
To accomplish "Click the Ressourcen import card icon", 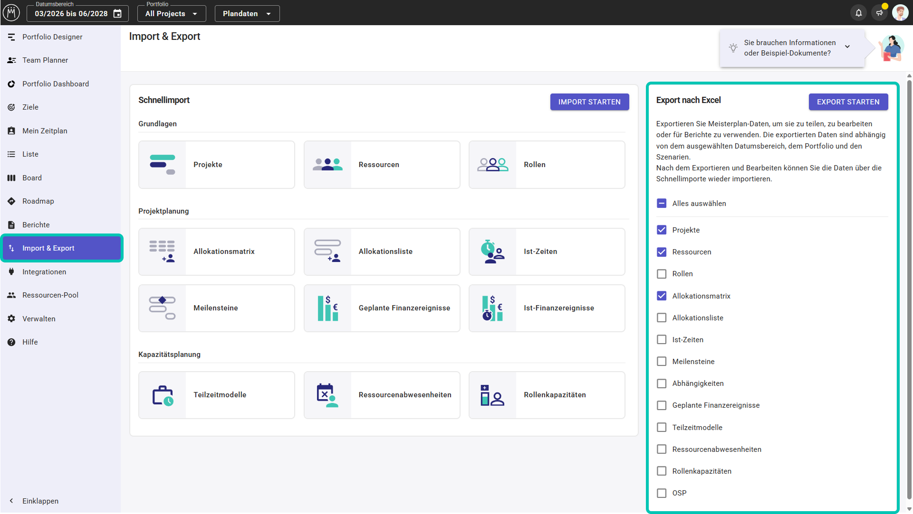I will coord(327,165).
